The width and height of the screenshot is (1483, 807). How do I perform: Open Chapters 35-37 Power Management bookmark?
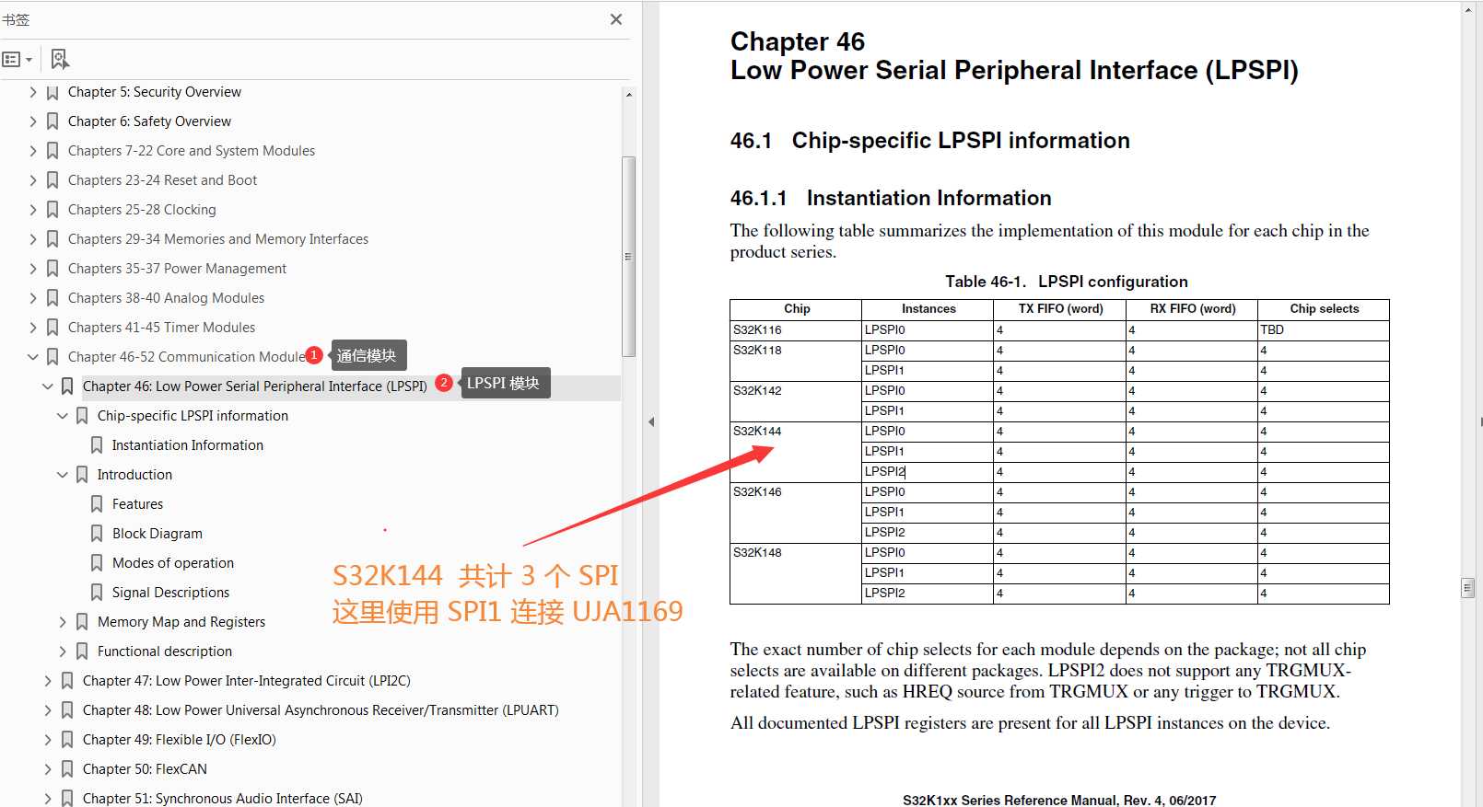click(x=177, y=269)
